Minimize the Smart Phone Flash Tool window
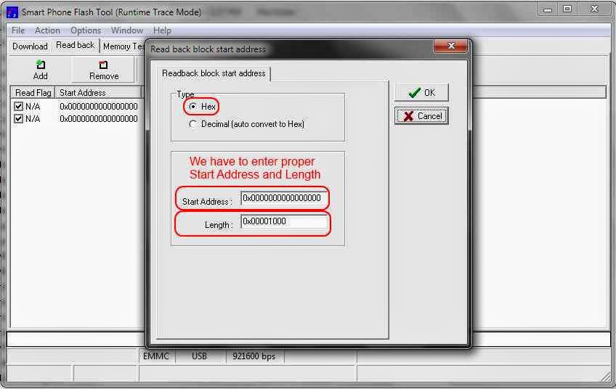616x389 pixels. (x=548, y=9)
